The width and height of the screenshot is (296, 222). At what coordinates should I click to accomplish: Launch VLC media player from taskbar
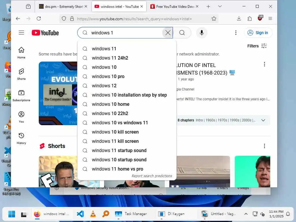93,214
